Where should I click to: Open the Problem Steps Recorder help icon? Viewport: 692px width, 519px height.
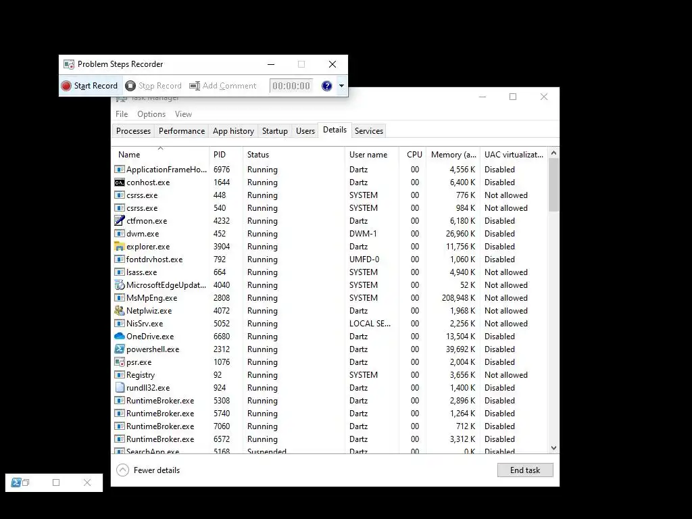pos(326,86)
